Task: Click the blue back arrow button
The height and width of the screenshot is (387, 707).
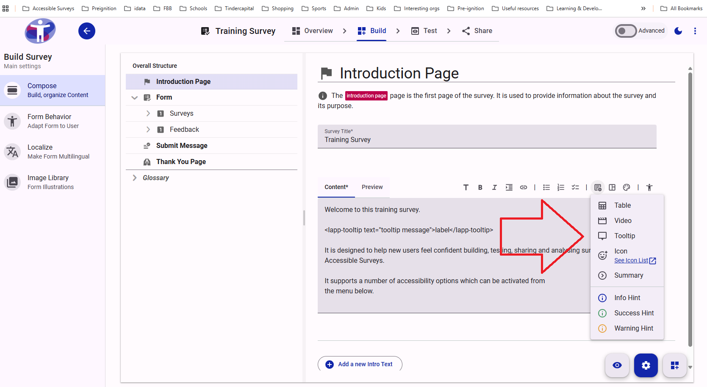Action: (x=87, y=31)
